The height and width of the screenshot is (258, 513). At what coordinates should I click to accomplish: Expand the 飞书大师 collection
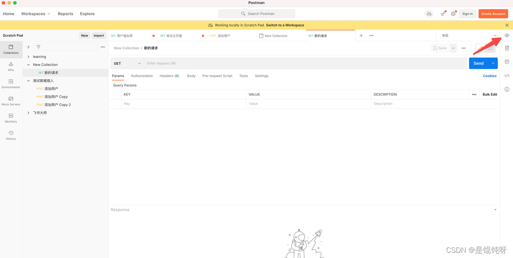pyautogui.click(x=28, y=113)
